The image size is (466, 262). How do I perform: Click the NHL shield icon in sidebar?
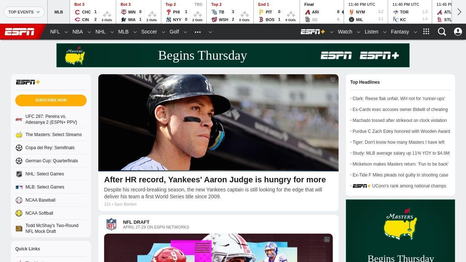19,174
